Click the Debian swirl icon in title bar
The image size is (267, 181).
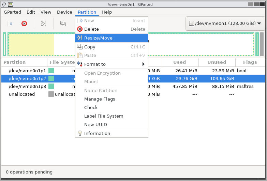4,4
